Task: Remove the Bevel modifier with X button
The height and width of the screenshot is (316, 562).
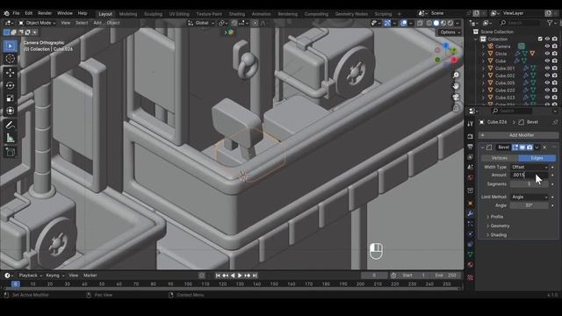Action: 544,147
